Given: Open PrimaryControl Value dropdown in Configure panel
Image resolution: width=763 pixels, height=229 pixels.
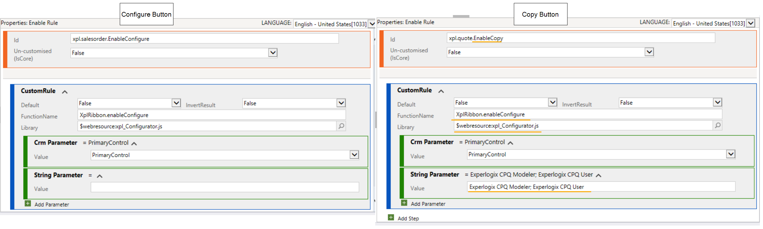Looking at the screenshot, I should pos(354,155).
